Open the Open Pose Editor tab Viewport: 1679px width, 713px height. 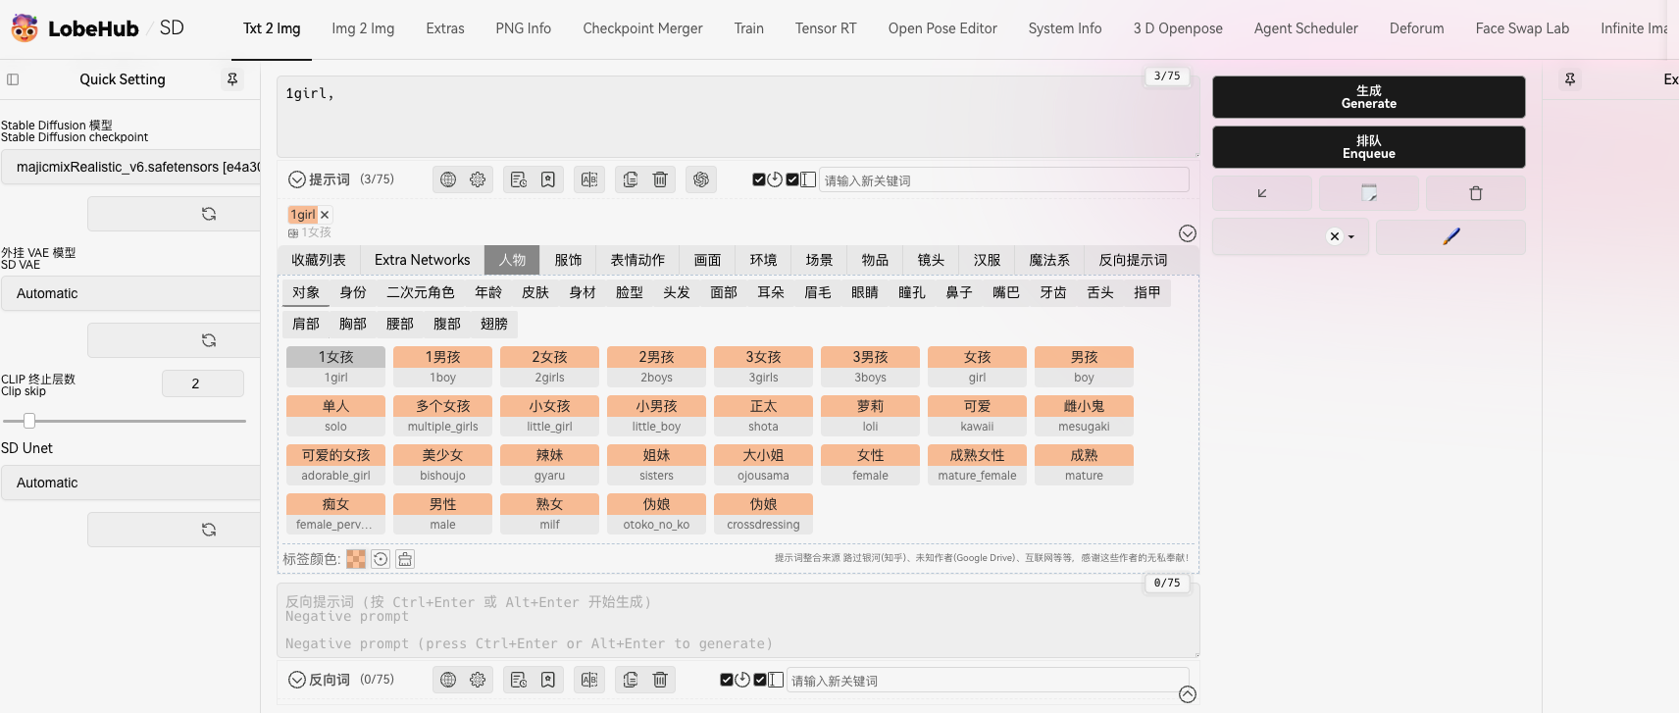(942, 28)
